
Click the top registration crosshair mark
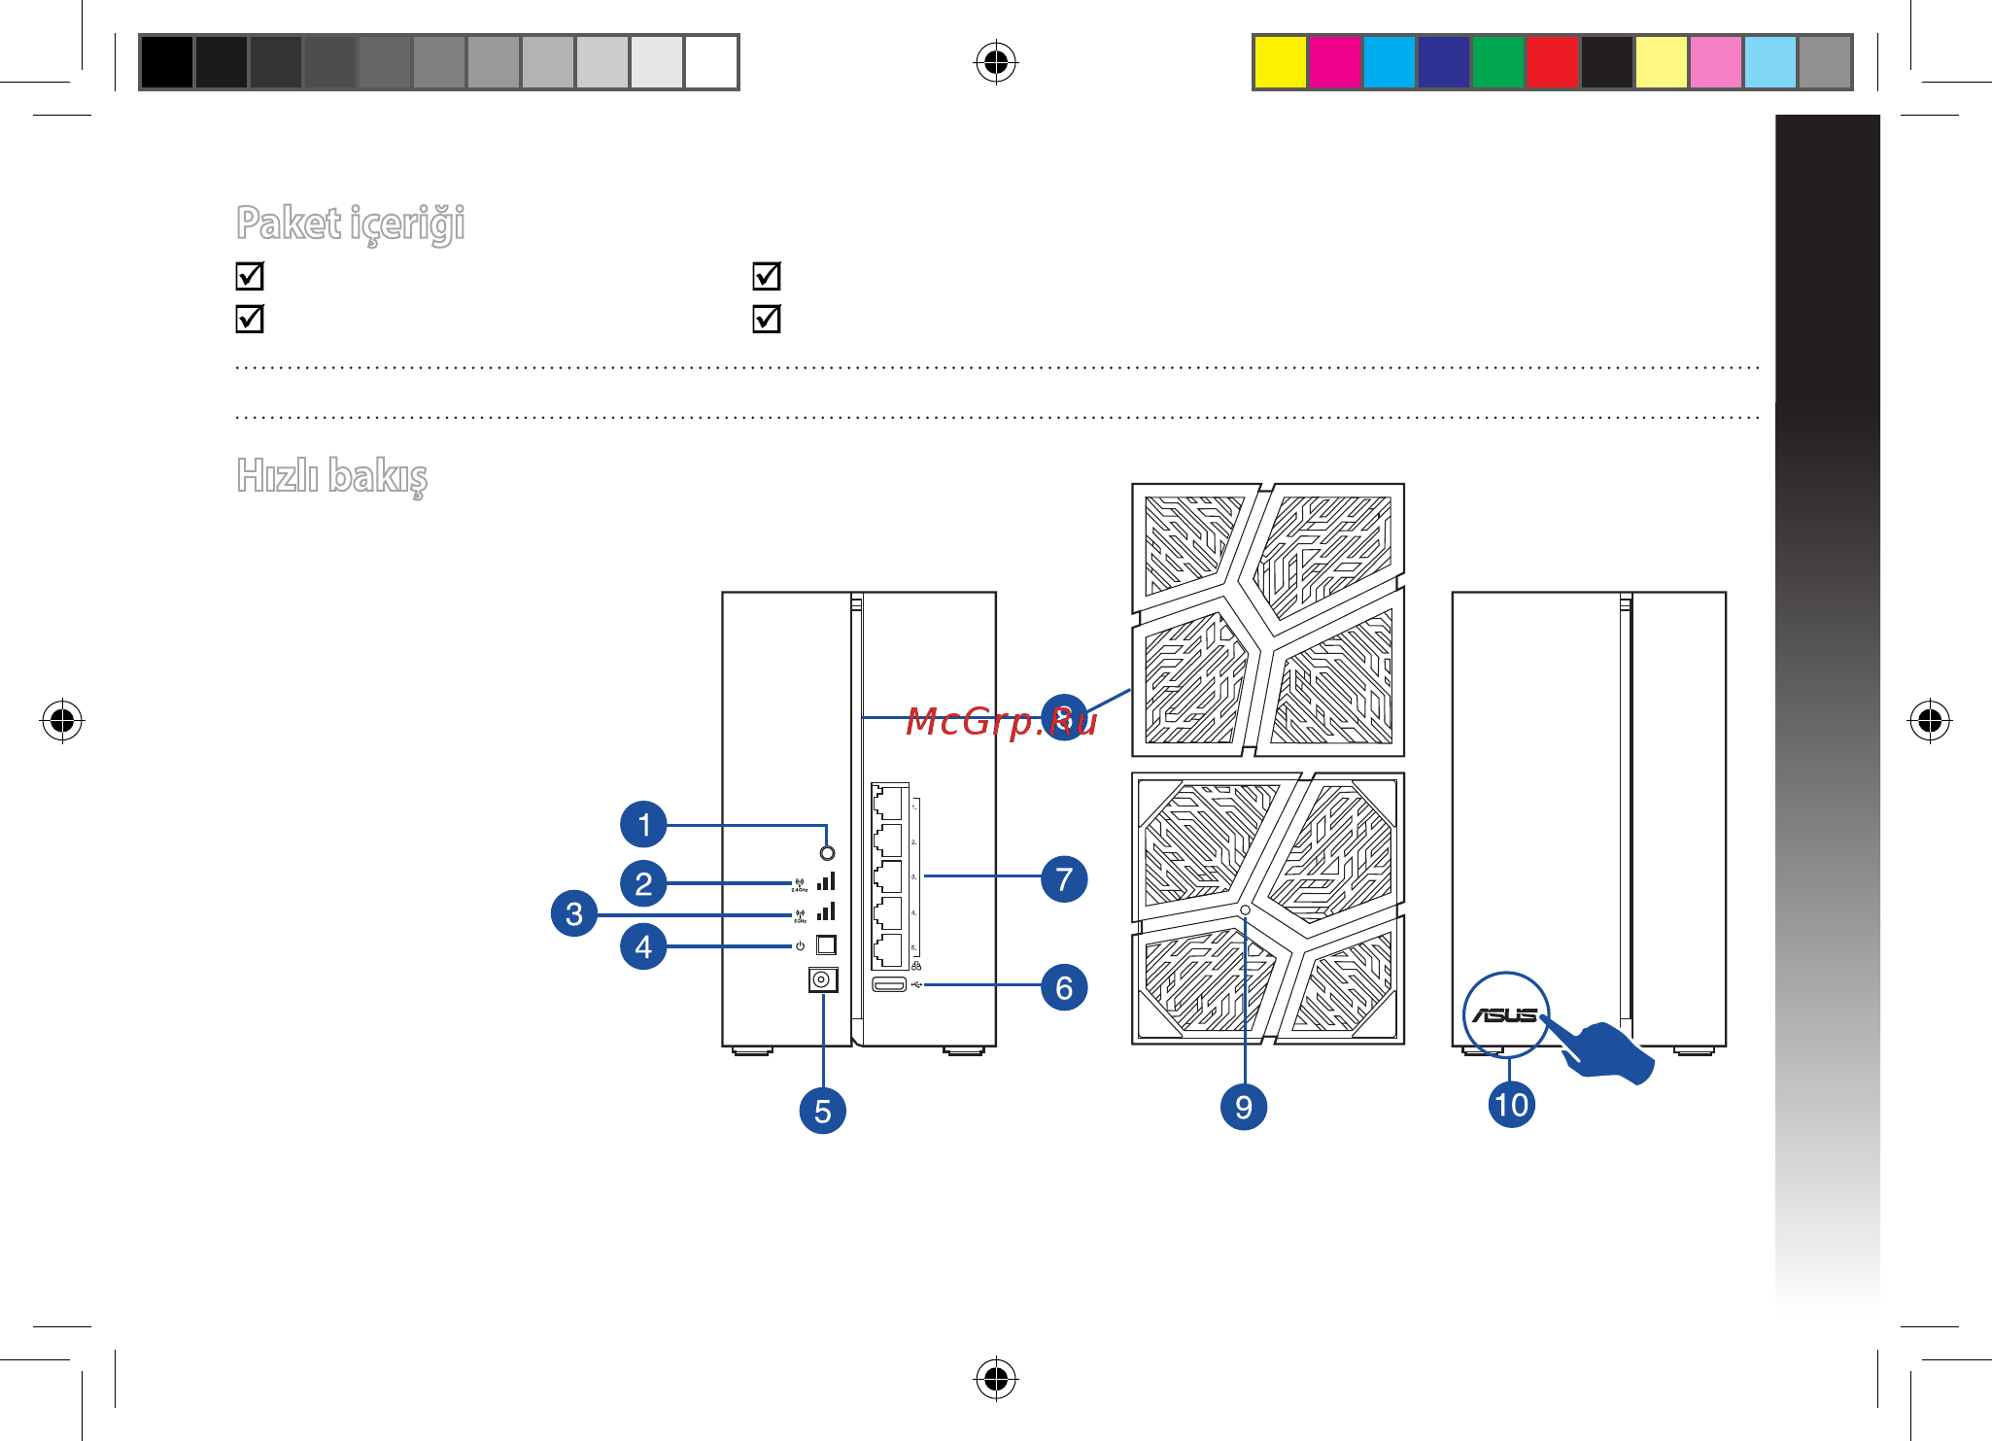click(x=995, y=63)
